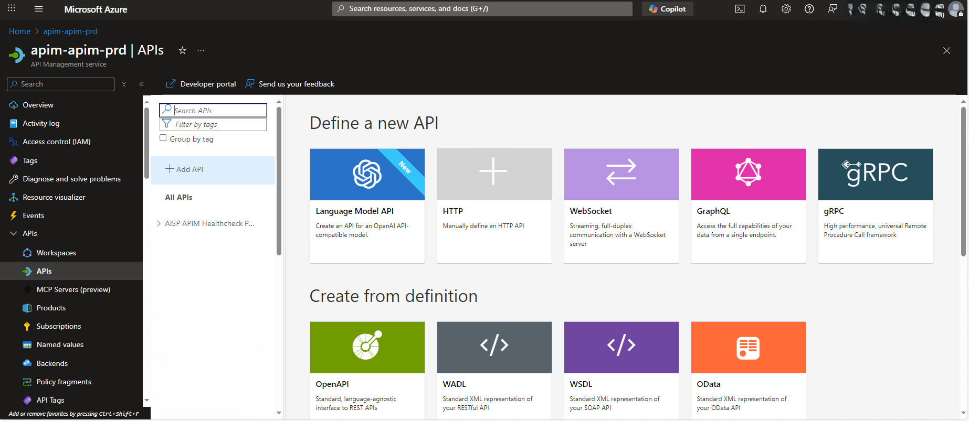Image resolution: width=969 pixels, height=421 pixels.
Task: Click the API list panel scrollbar
Action: [279, 181]
